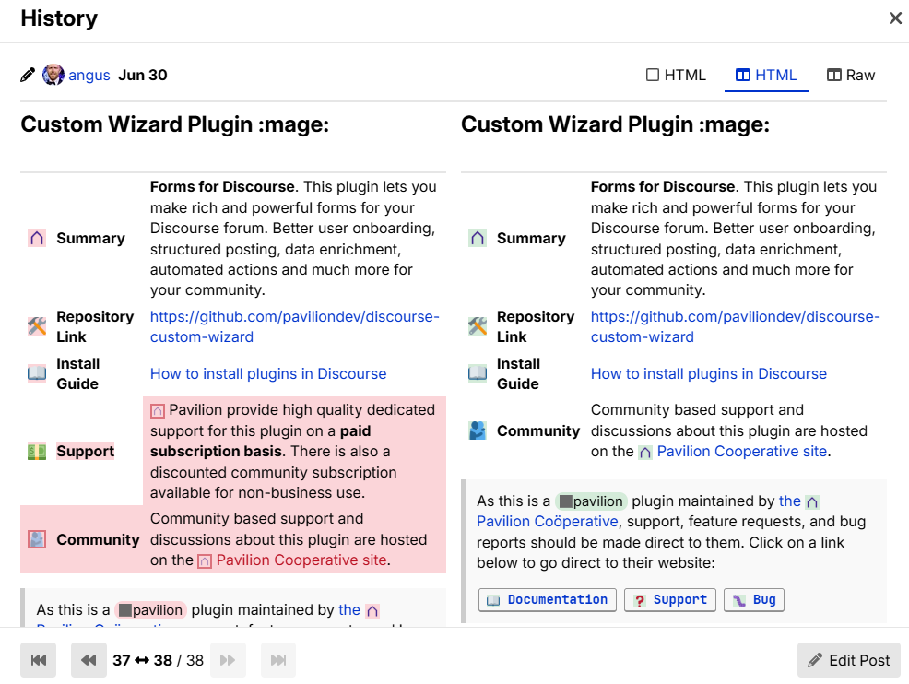Screen dimensions: 909x684
Task: Open angus's avatar picture
Action: 53,75
